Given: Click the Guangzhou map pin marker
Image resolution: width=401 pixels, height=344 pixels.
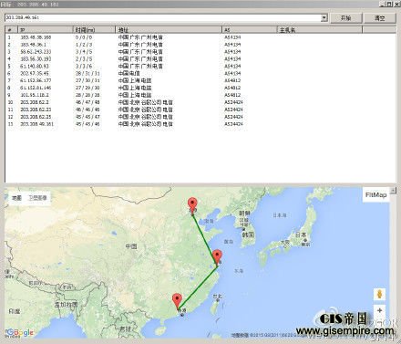Looking at the screenshot, I should (x=177, y=301).
